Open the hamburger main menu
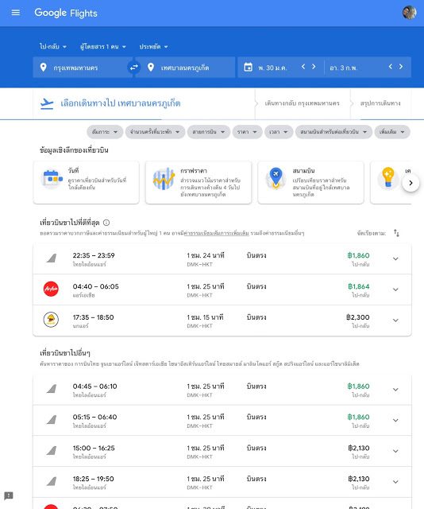The height and width of the screenshot is (509, 424). [16, 13]
